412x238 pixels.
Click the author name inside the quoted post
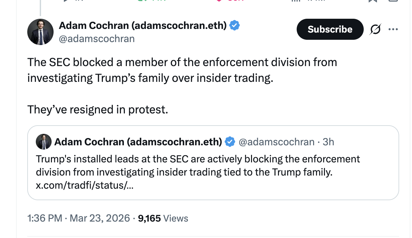(138, 142)
